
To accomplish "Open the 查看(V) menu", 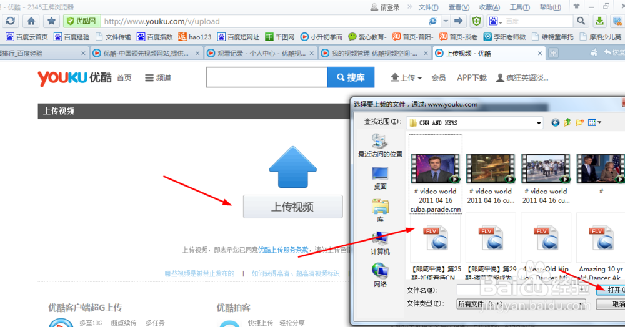I will pyautogui.click(x=459, y=7).
